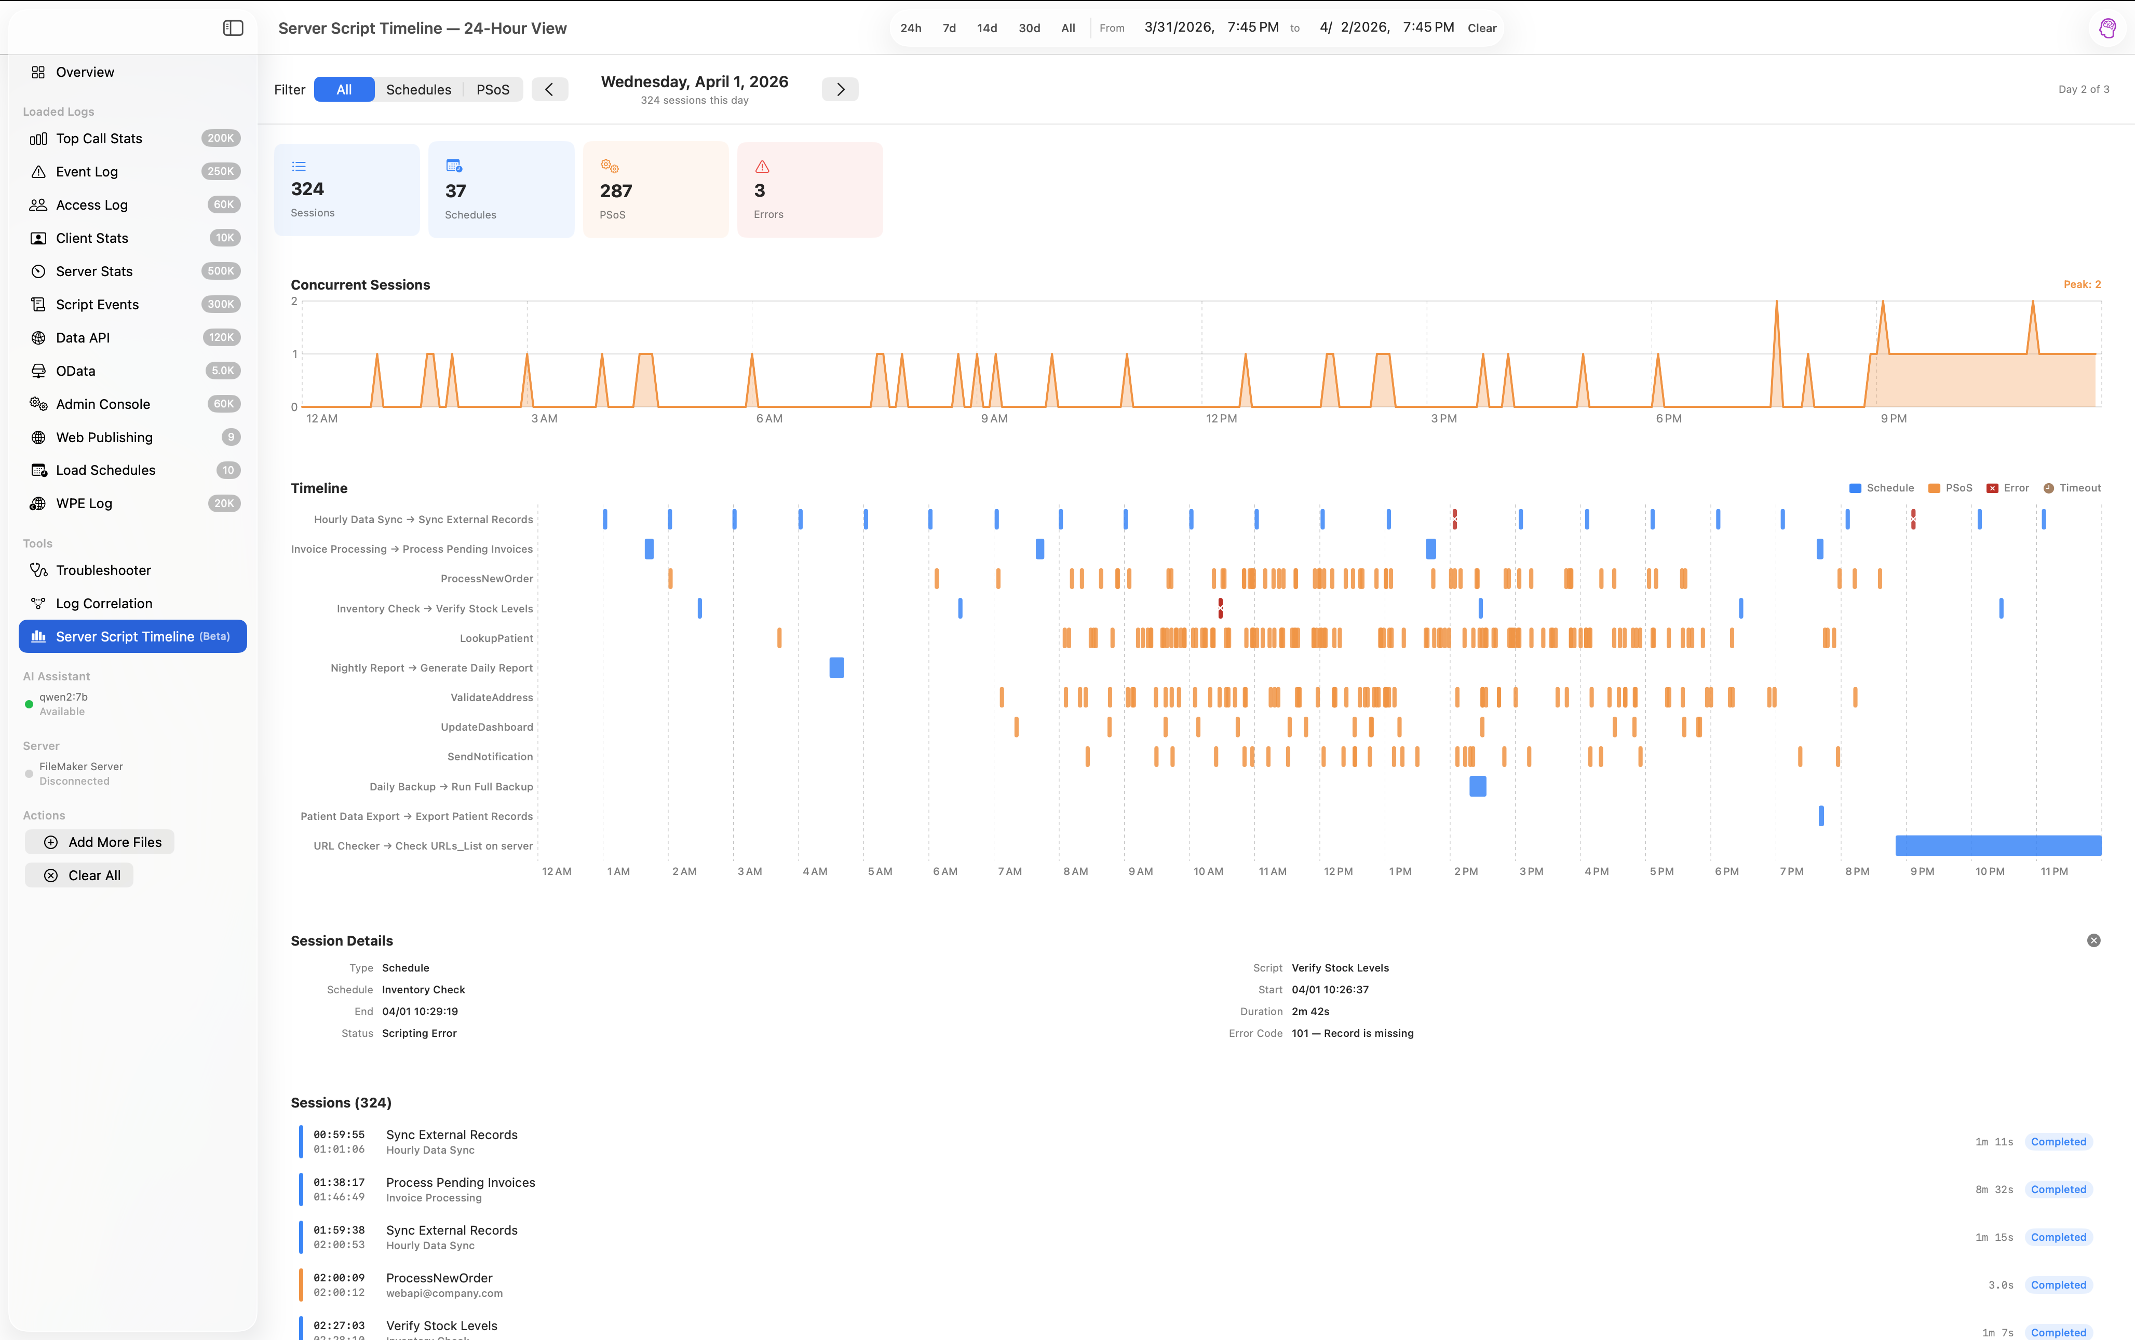The width and height of the screenshot is (2135, 1340).
Task: Click the Error legend color swatch
Action: (1992, 488)
